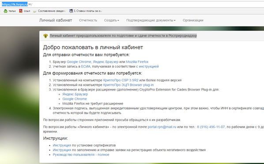Open the Организации menu item
264x164 pixels.
click(x=193, y=20)
